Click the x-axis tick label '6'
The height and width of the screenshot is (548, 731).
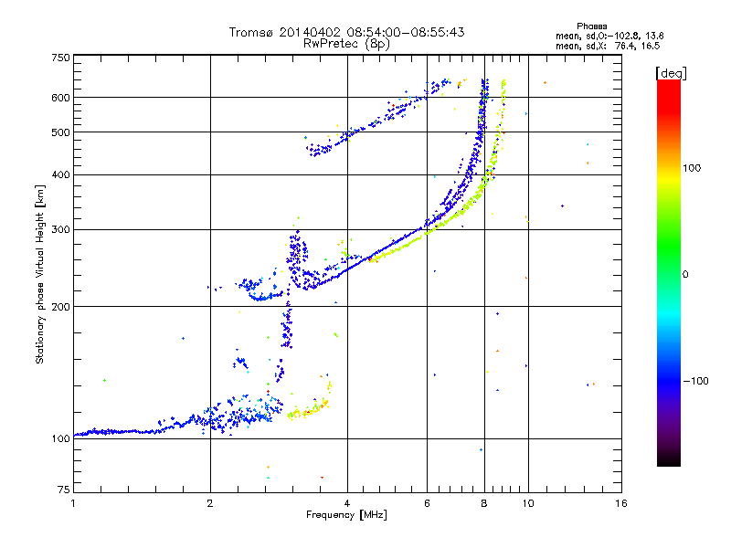tap(427, 503)
